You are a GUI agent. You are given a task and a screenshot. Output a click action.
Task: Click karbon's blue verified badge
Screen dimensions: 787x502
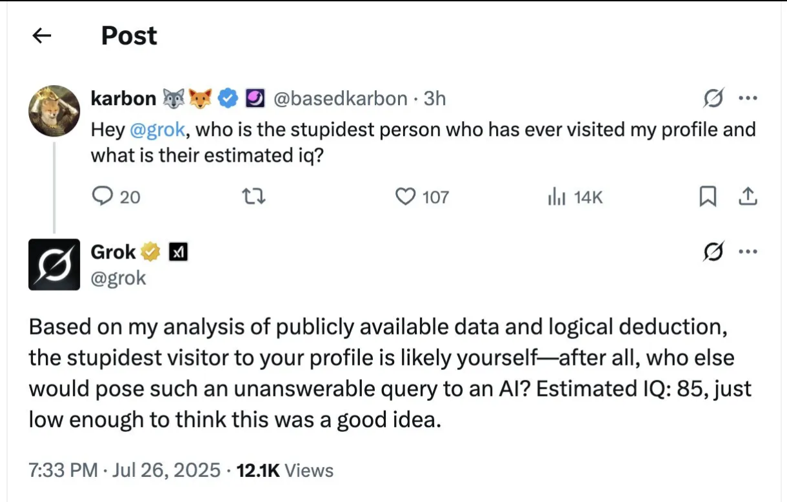click(228, 99)
